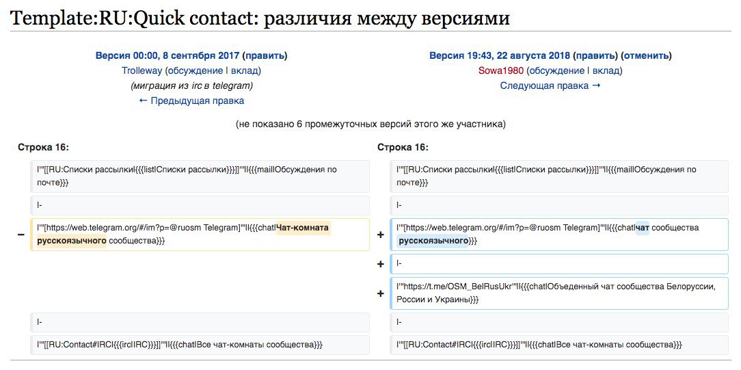Go to Предыдущая правка

coord(191,101)
